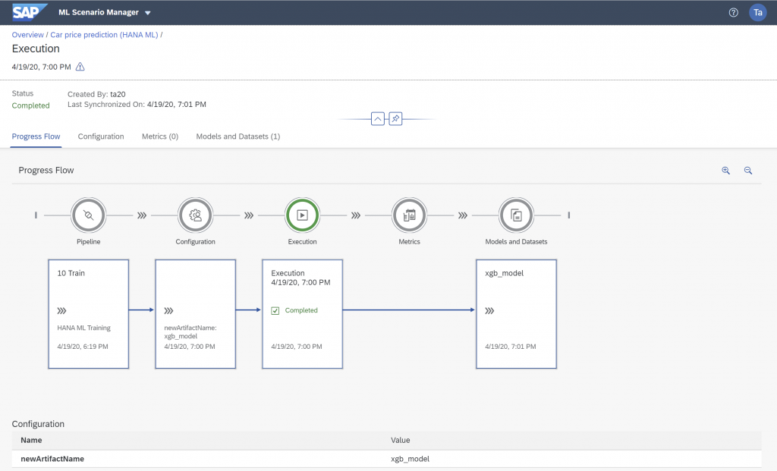The width and height of the screenshot is (777, 471).
Task: Open the 10 Train pipeline card
Action: pos(89,314)
